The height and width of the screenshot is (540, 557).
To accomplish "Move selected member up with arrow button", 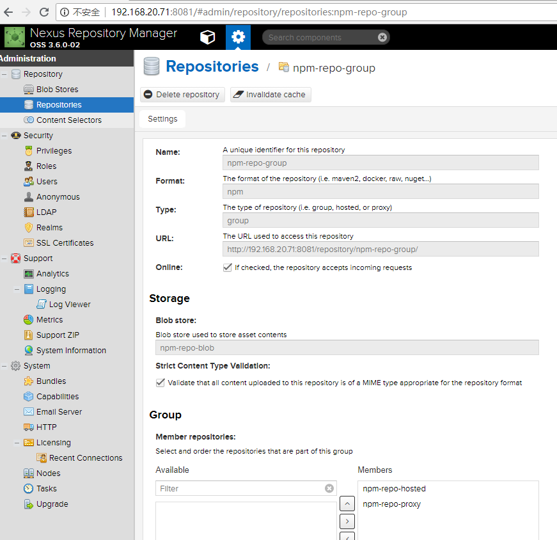I will (x=347, y=504).
